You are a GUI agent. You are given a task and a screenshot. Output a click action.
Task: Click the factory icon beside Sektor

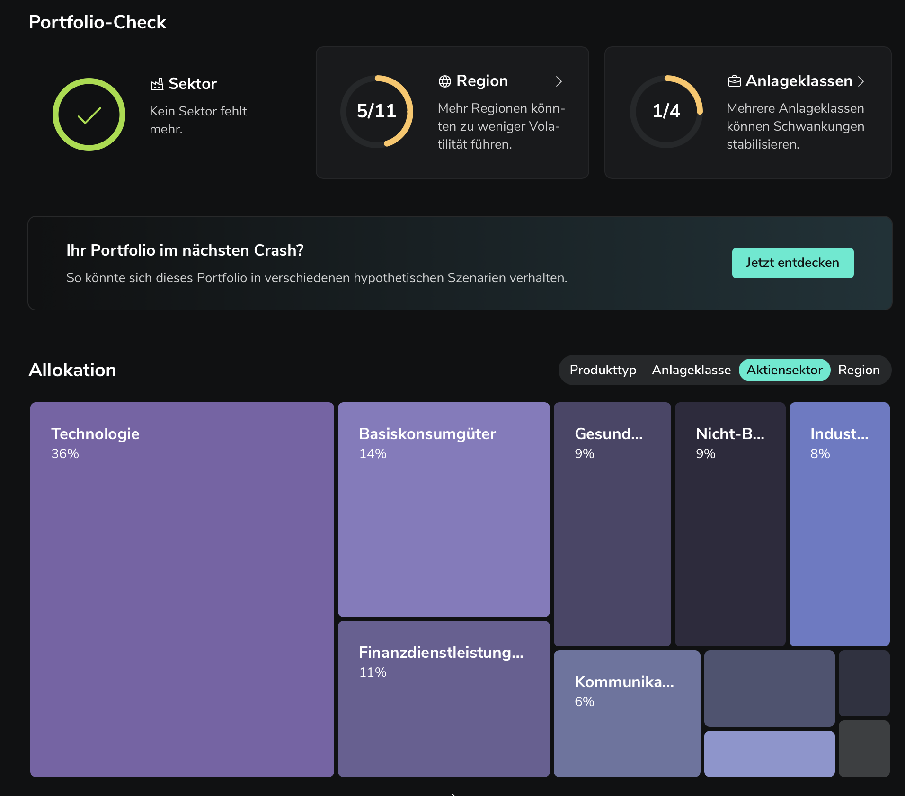tap(157, 84)
